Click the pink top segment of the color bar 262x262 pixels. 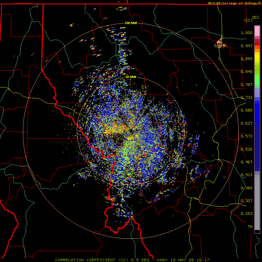(257, 31)
